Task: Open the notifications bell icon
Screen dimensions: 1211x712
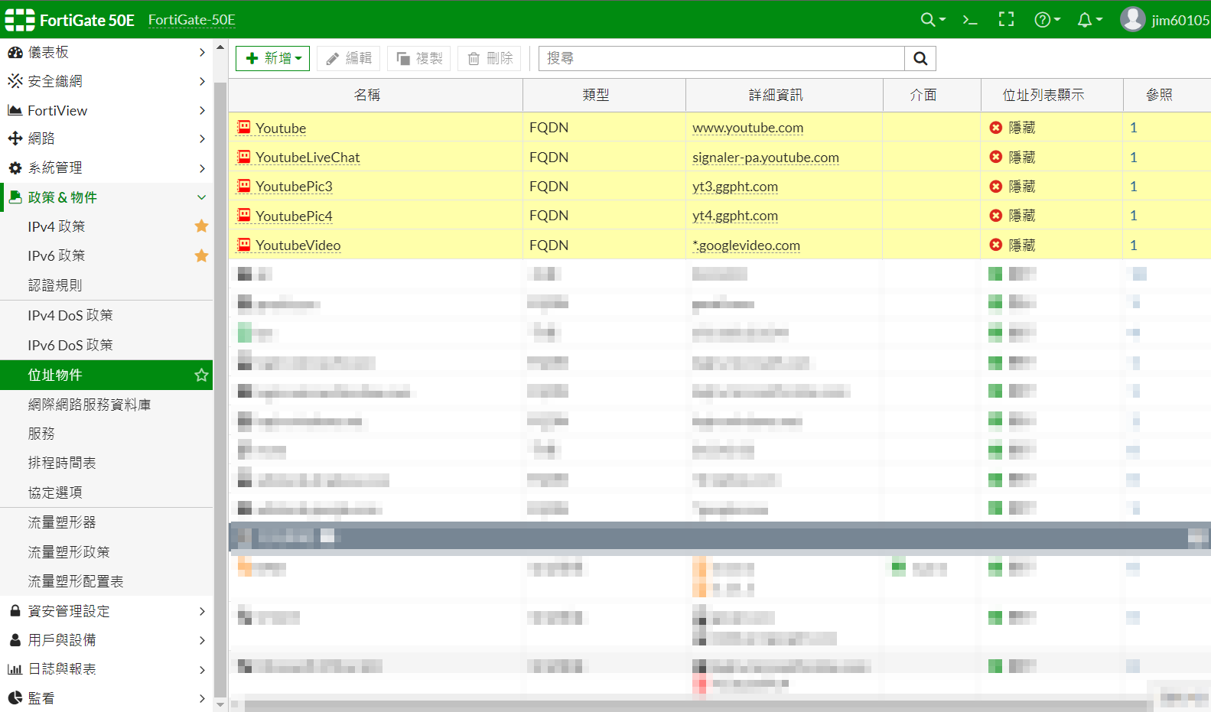Action: (x=1088, y=20)
